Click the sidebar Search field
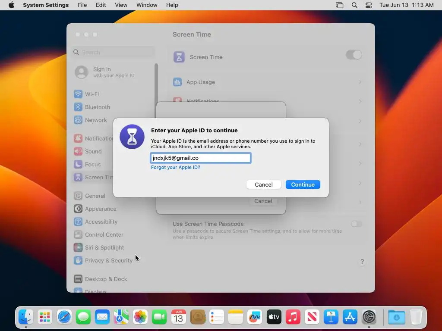Image resolution: width=442 pixels, height=331 pixels. (x=113, y=52)
